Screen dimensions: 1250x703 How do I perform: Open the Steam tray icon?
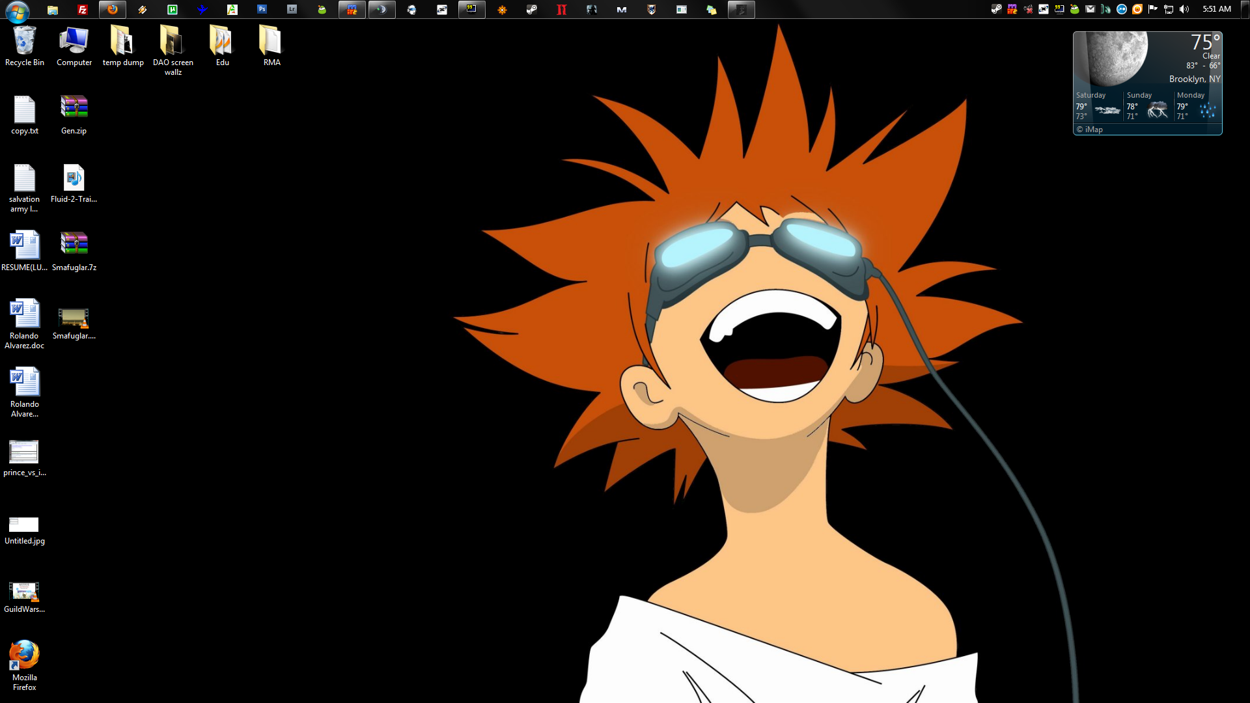coord(997,9)
